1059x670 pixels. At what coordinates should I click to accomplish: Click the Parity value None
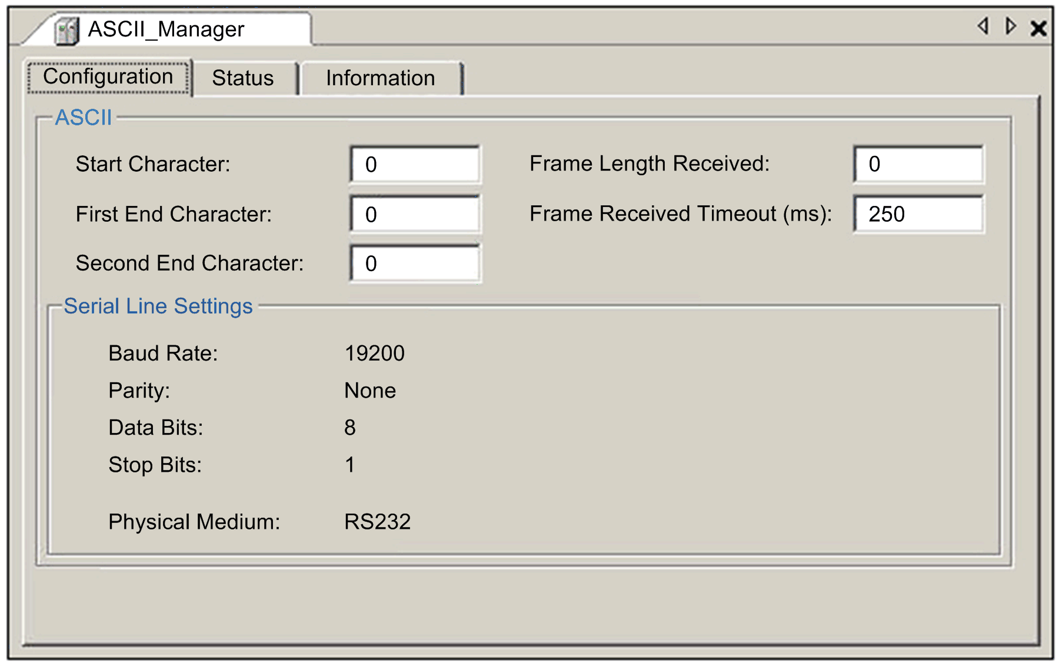coord(370,390)
